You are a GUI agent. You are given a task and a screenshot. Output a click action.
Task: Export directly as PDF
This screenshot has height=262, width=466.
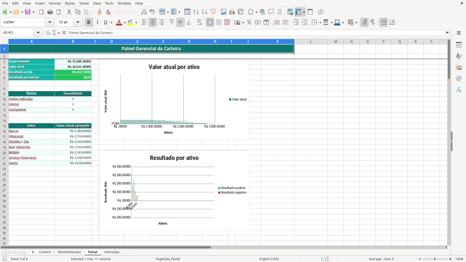[42, 12]
